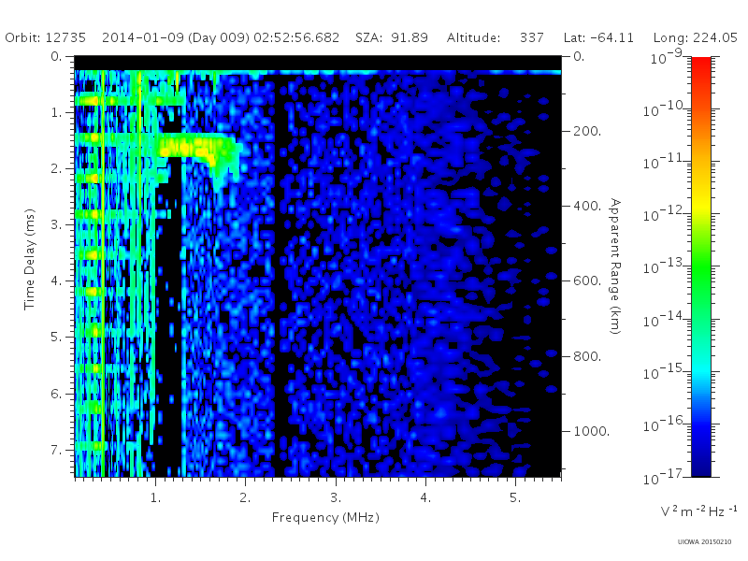The image size is (748, 561).
Task: Click the Time Delay (ms) axis label
Action: [30, 260]
